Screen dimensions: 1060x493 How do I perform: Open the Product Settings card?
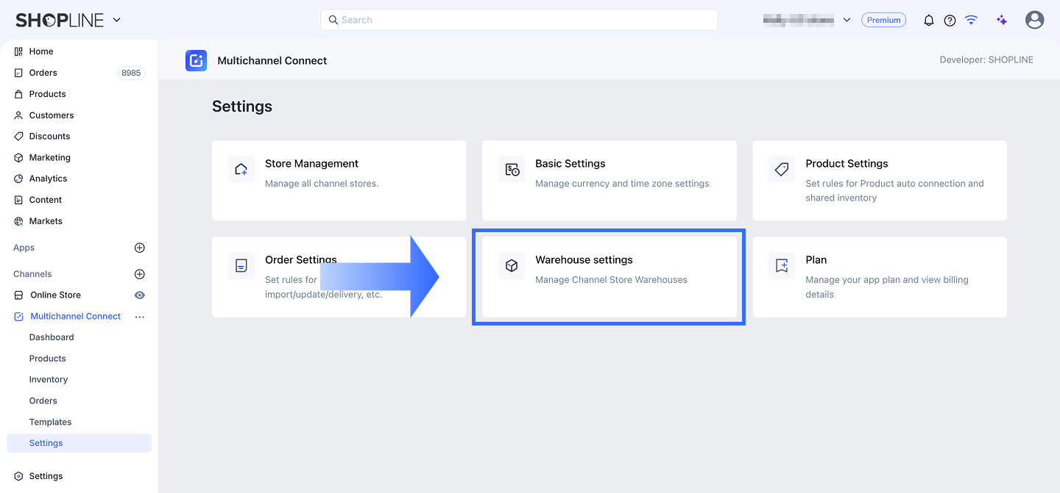[x=880, y=181]
